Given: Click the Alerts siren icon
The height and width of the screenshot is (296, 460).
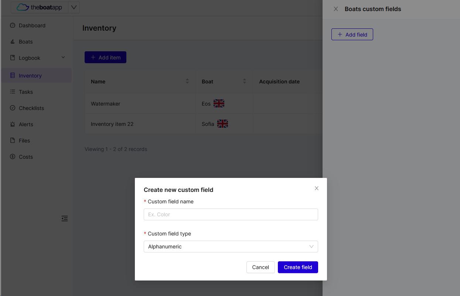Looking at the screenshot, I should coord(13,124).
